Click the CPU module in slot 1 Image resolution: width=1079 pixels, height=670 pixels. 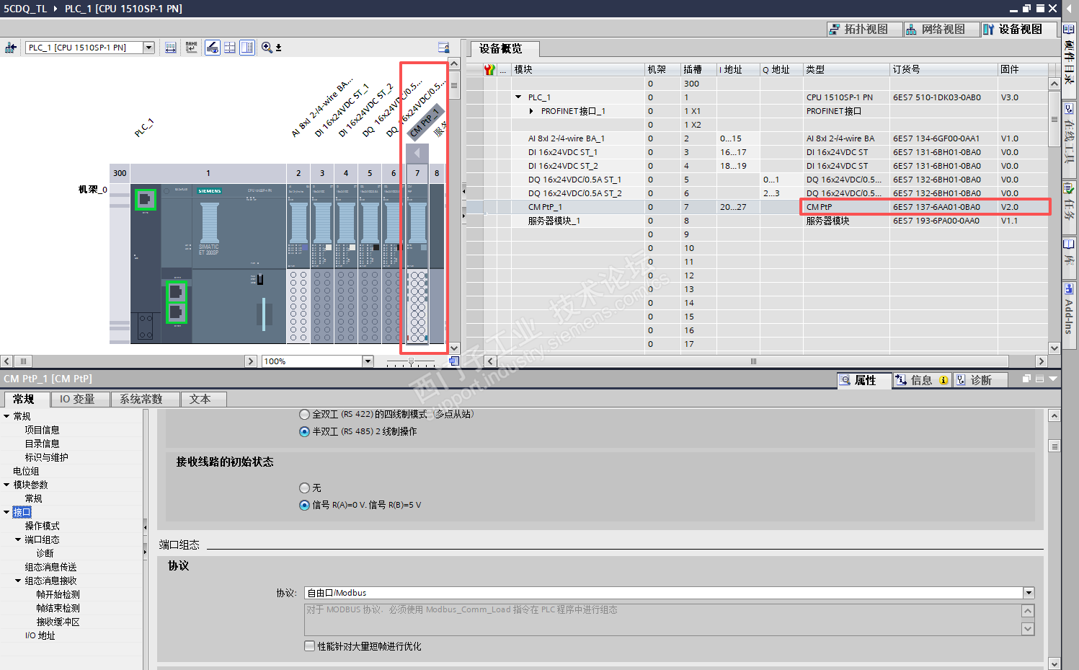click(208, 263)
